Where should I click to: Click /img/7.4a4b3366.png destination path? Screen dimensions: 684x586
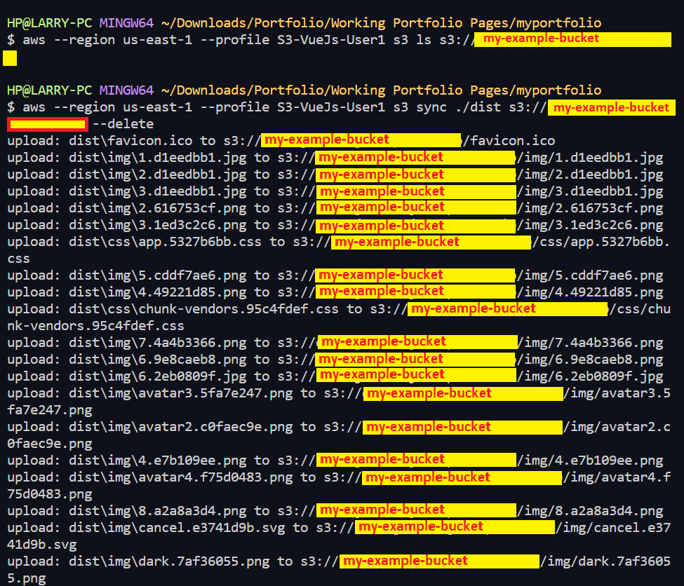(x=590, y=343)
